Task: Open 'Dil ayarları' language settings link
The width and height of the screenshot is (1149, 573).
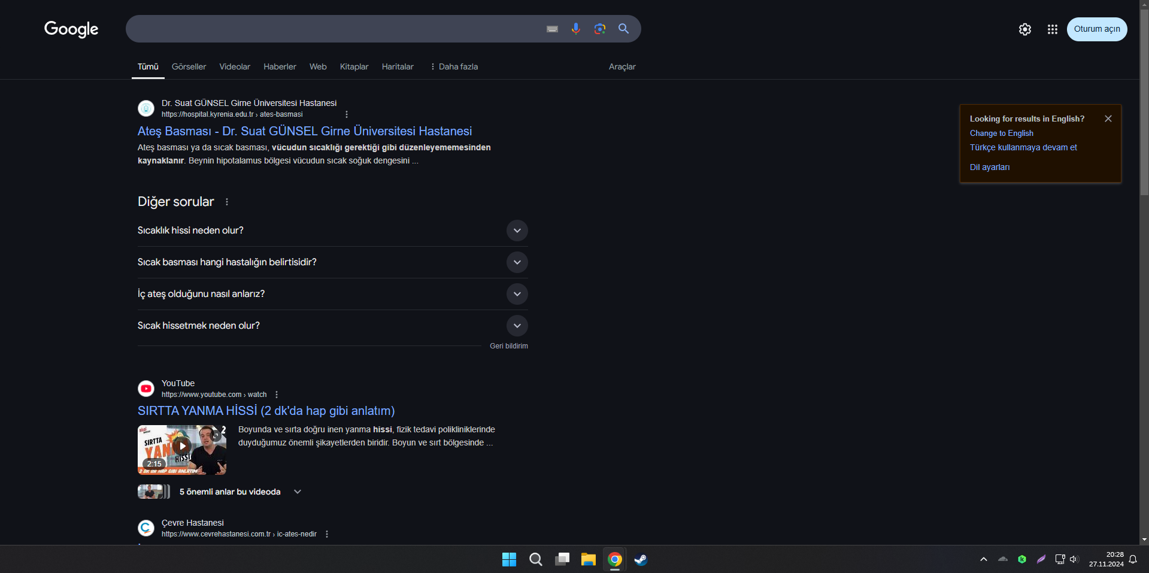Action: click(990, 167)
